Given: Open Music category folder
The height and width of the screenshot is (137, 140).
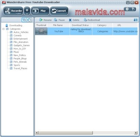Looking at the screenshot, I should [x=15, y=52].
